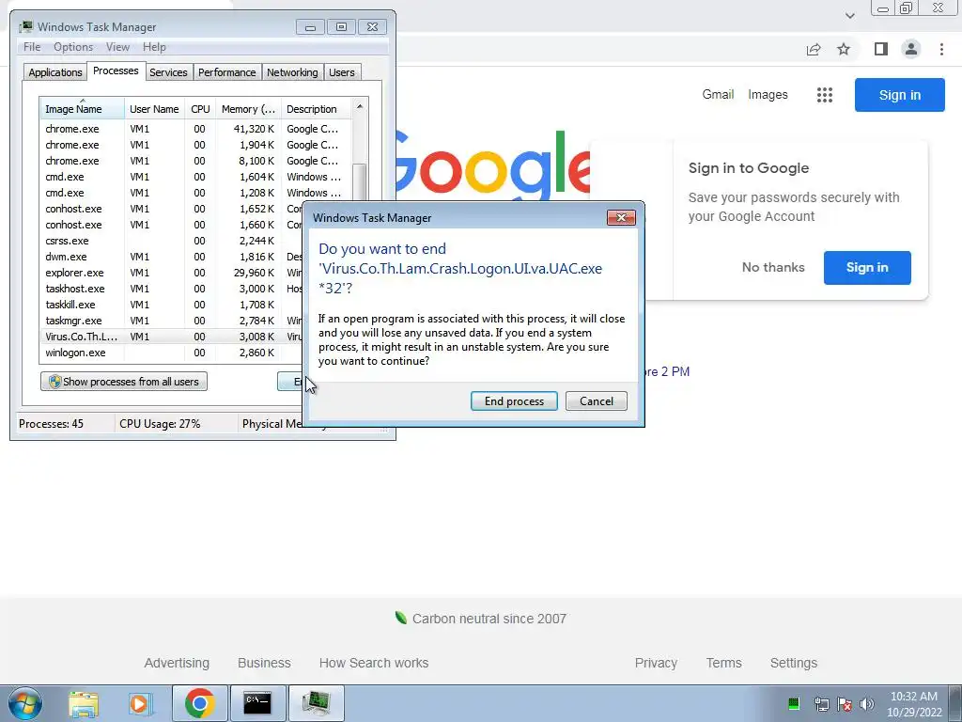Switch to the Applications tab
This screenshot has width=962, height=722.
coord(55,72)
